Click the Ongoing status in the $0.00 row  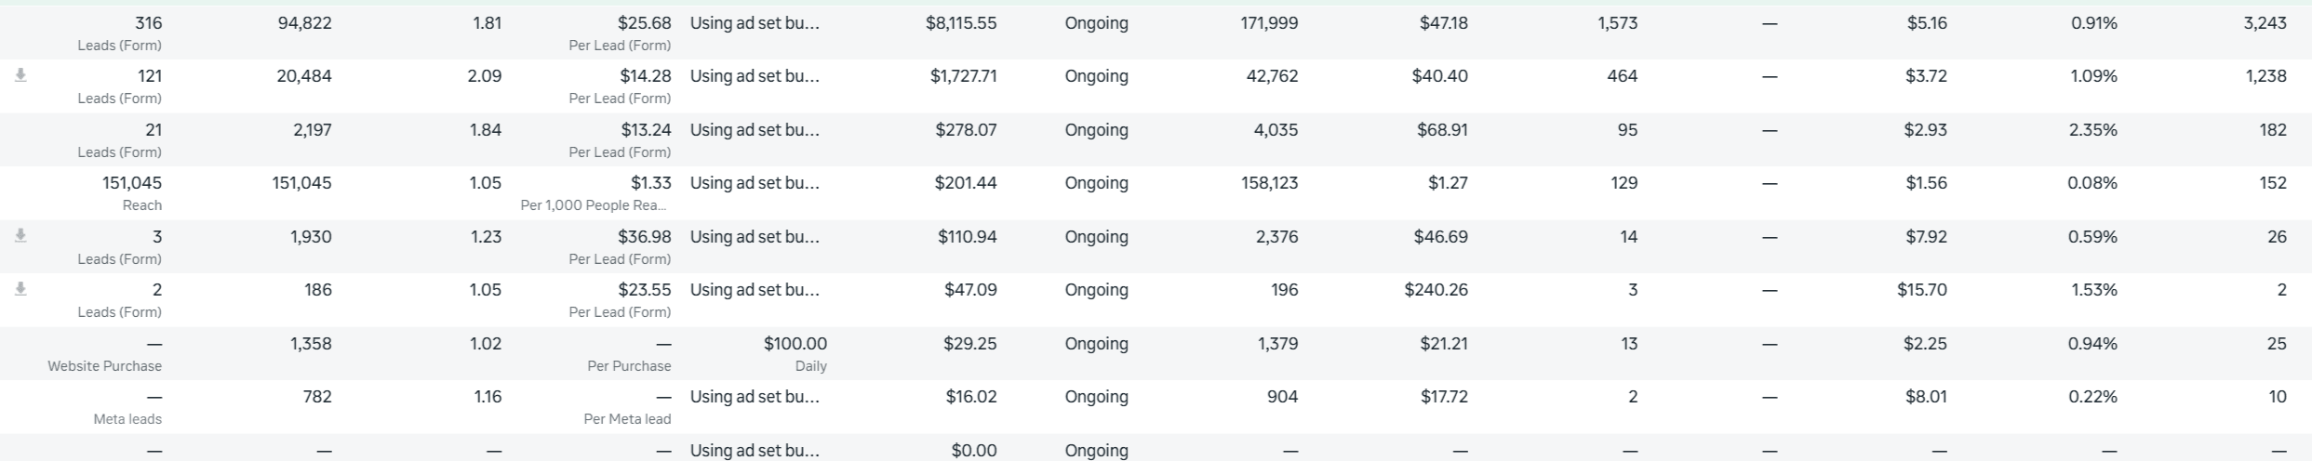pyautogui.click(x=1097, y=451)
